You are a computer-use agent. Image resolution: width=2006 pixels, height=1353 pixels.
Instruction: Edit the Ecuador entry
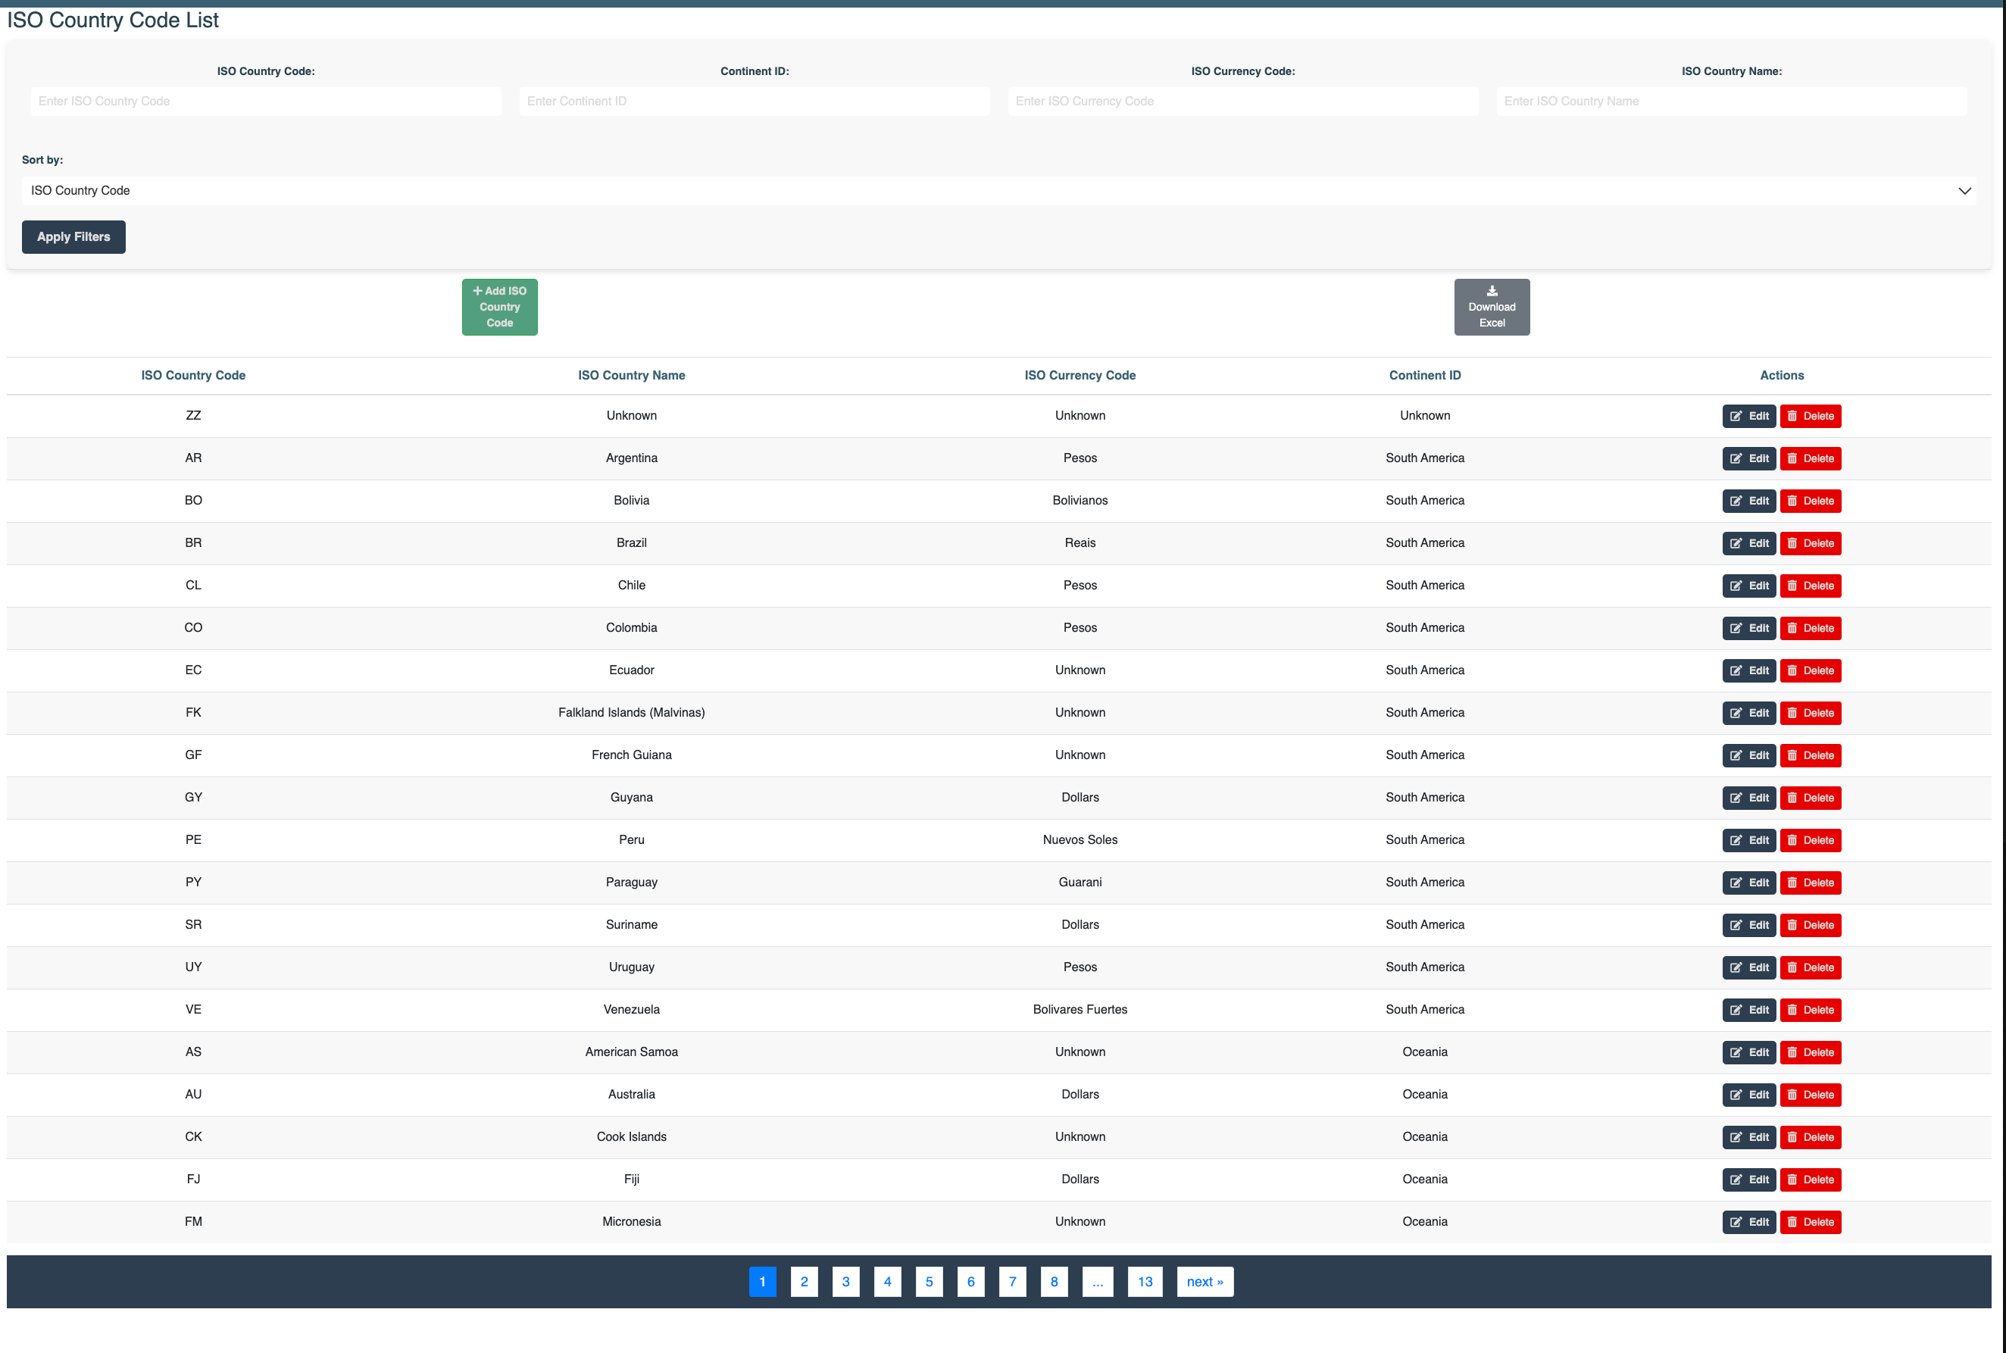(x=1749, y=670)
